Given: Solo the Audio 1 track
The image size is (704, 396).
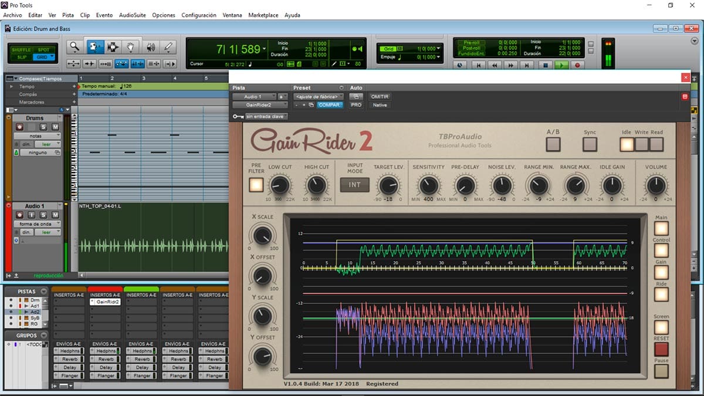Looking at the screenshot, I should (x=43, y=215).
